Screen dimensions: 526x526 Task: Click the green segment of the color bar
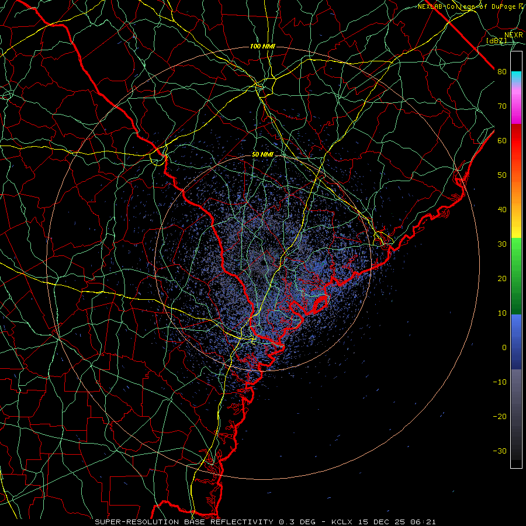(x=516, y=276)
